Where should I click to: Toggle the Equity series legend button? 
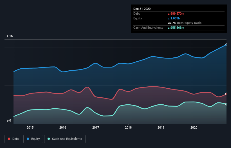tap(33, 139)
